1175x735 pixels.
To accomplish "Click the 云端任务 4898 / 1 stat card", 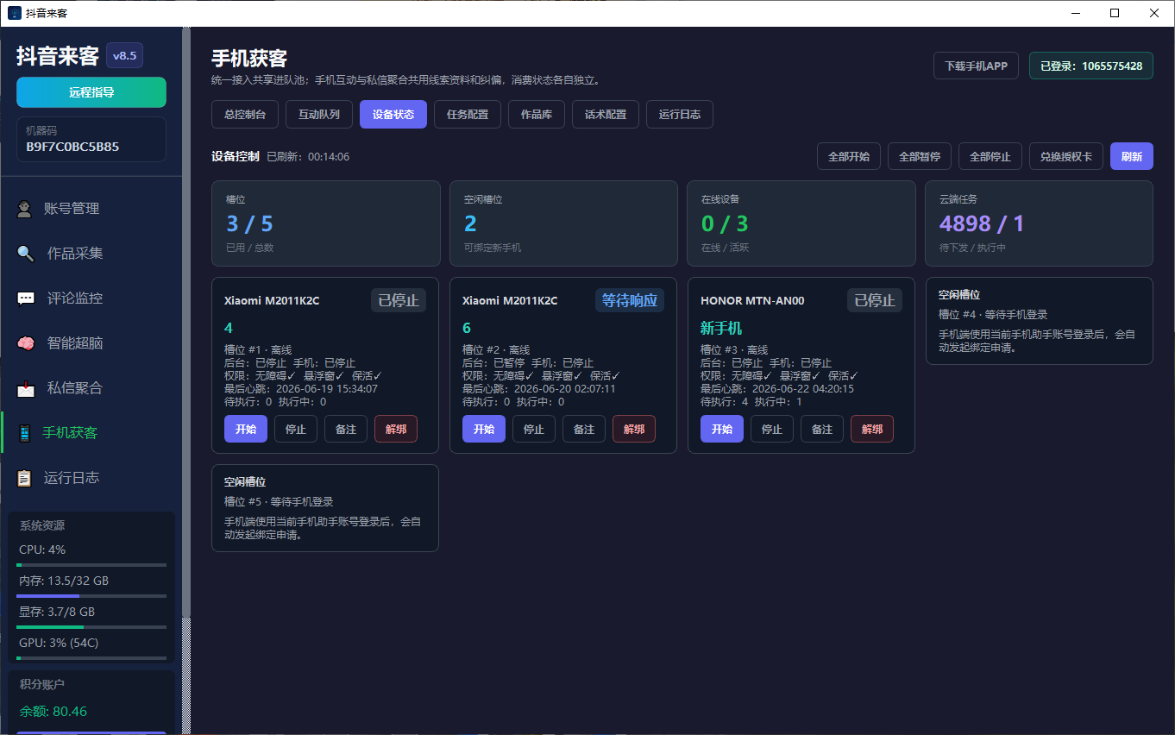I will (1040, 223).
